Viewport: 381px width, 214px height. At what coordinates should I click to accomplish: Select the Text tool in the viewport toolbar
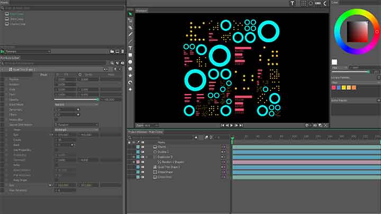point(130,48)
